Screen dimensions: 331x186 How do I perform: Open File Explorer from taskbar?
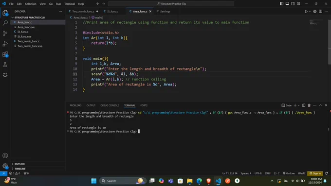tap(189, 181)
